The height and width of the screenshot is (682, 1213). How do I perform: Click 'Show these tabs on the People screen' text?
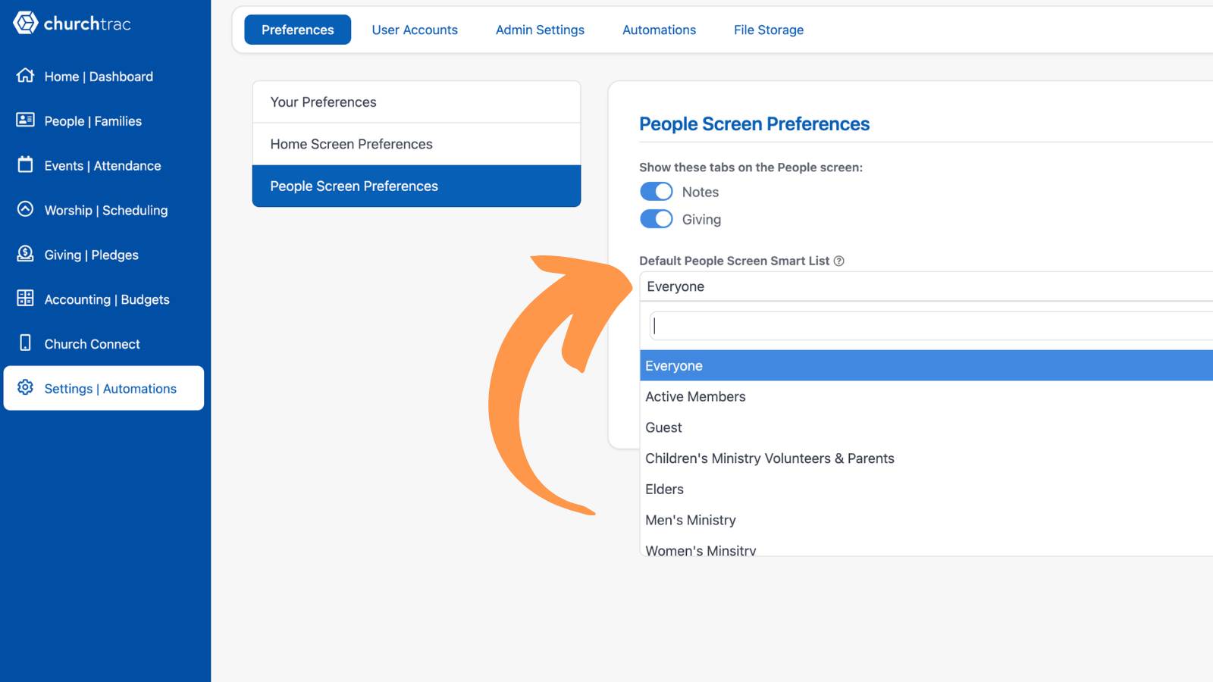(x=751, y=167)
